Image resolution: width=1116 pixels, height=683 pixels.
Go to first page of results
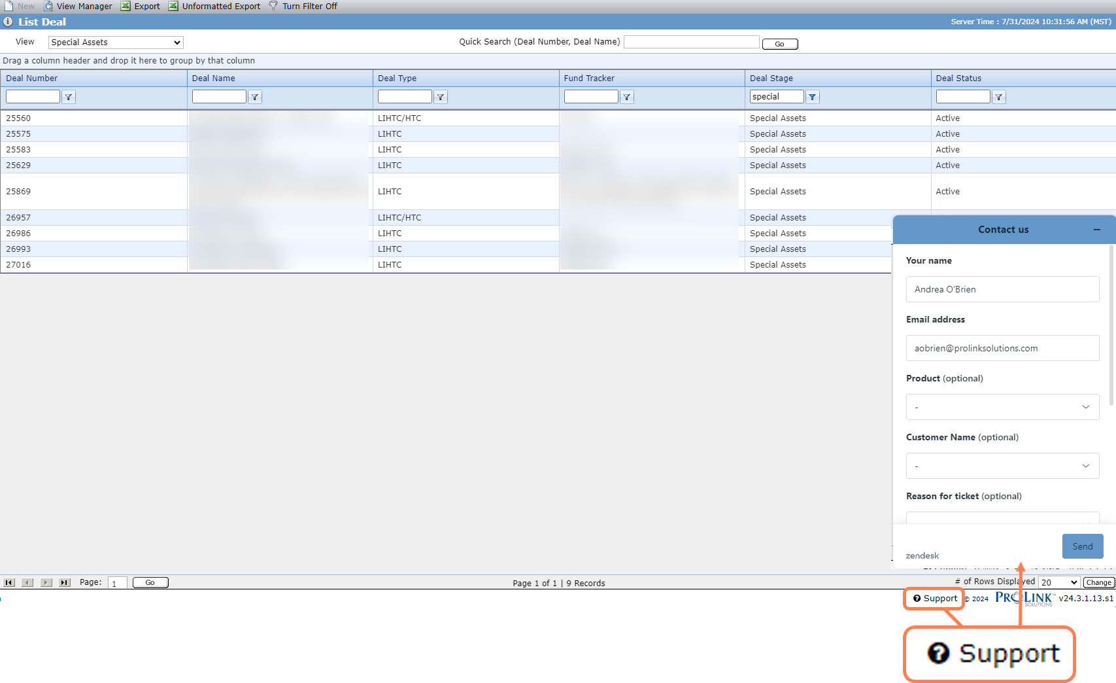point(9,582)
